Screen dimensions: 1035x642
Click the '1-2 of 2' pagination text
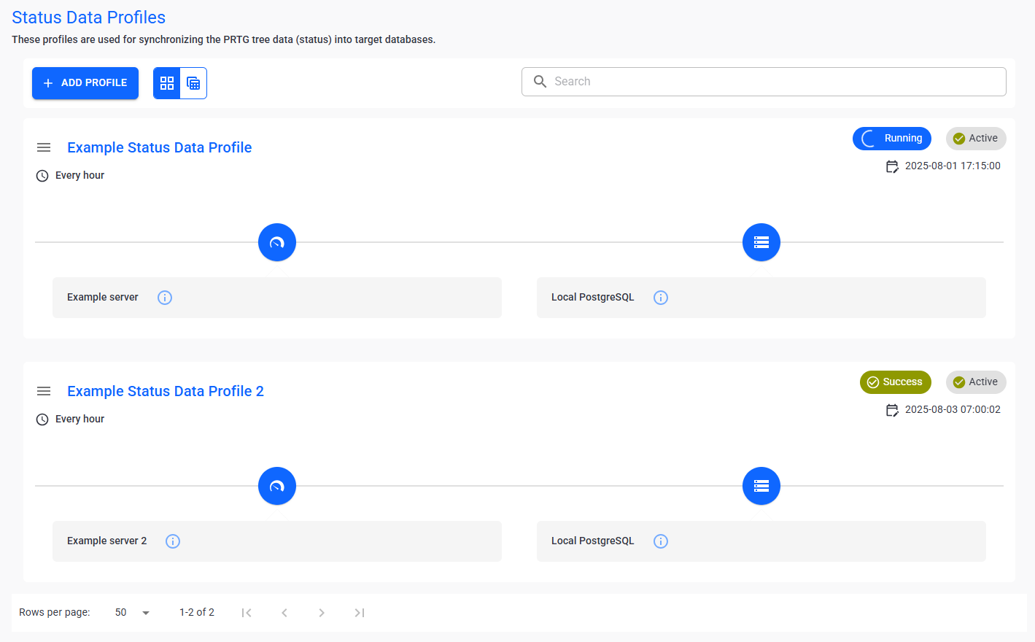tap(197, 613)
